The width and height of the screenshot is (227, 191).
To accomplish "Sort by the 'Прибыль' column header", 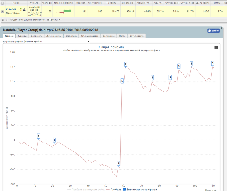I will [112, 3].
